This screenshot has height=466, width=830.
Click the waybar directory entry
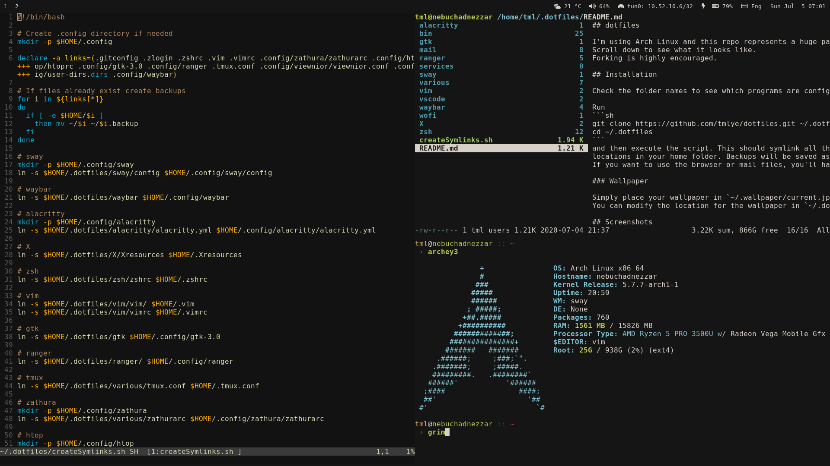tap(432, 107)
